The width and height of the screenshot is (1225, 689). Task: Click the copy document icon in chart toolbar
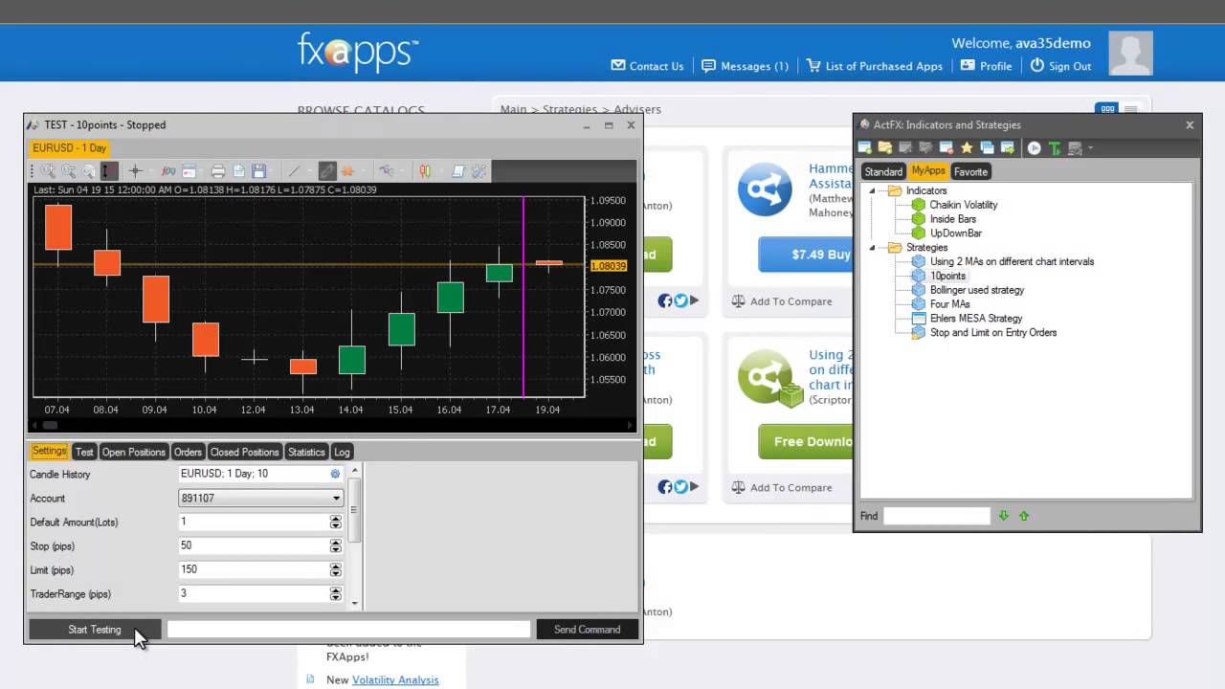(238, 171)
